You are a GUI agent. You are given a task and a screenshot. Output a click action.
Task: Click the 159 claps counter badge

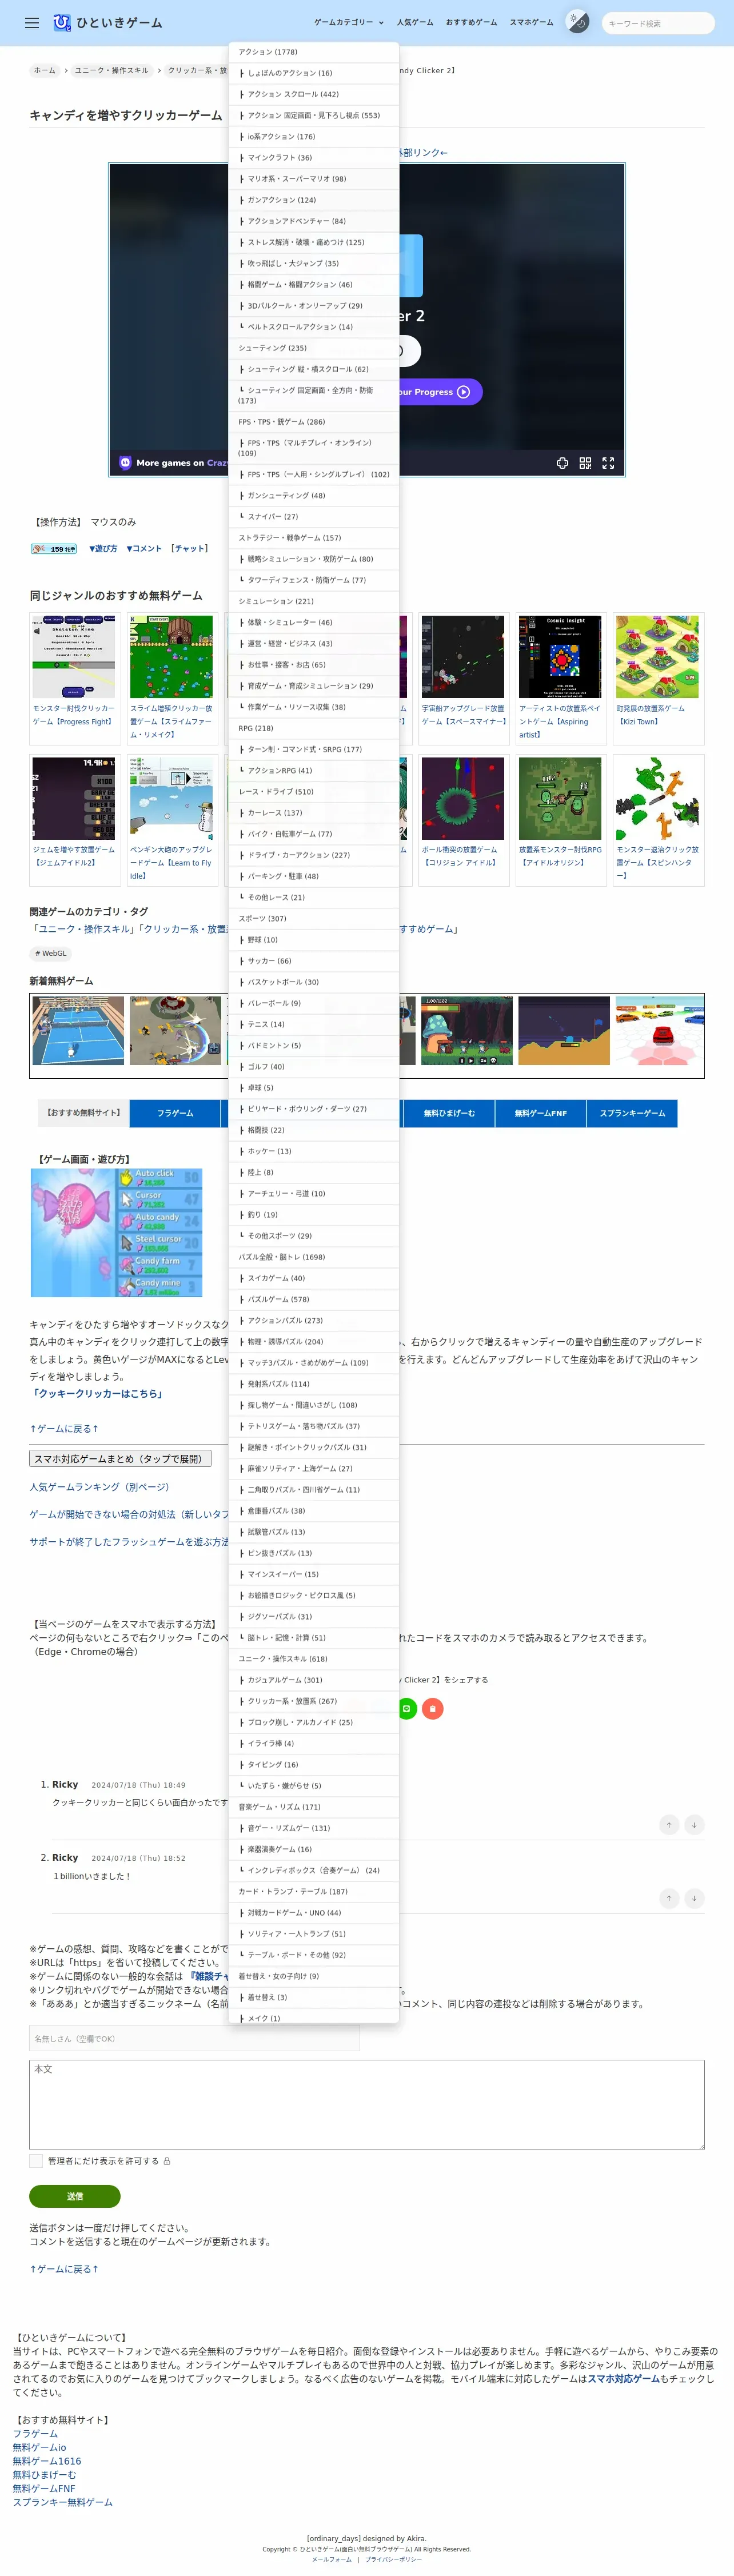[54, 549]
